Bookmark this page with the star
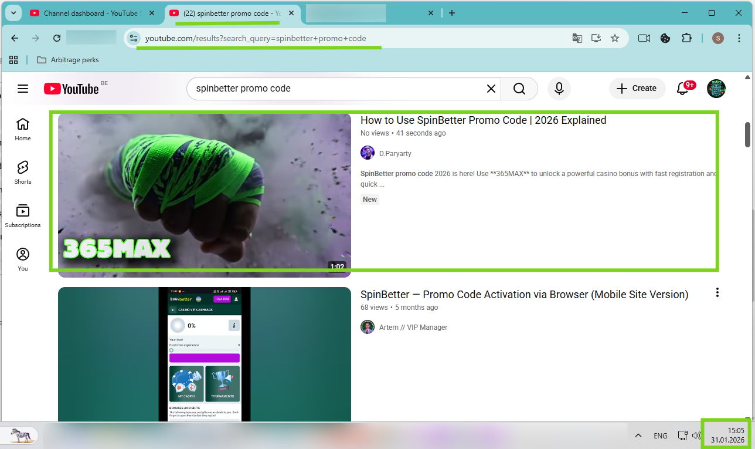755x449 pixels. [x=615, y=38]
